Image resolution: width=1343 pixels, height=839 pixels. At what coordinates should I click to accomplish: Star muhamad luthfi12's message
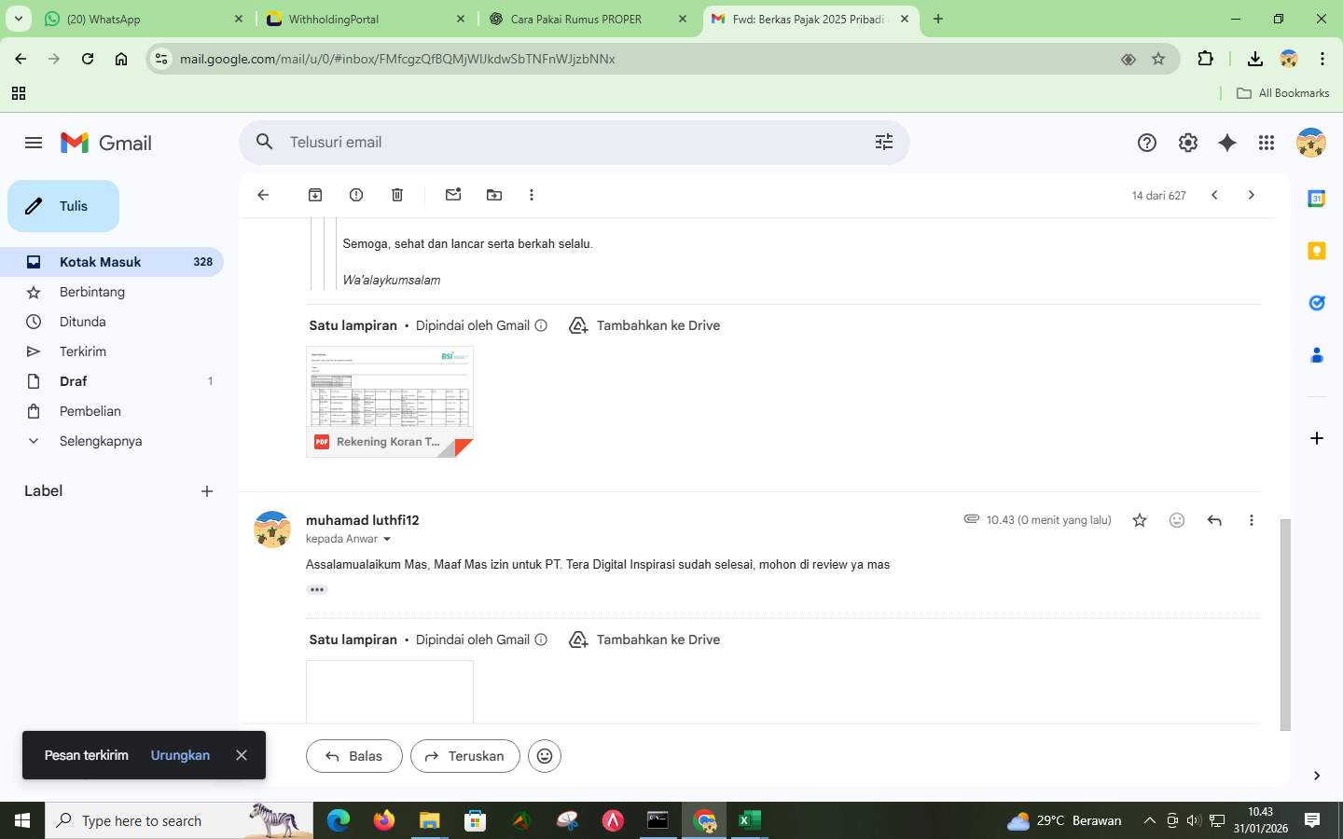[x=1139, y=520]
